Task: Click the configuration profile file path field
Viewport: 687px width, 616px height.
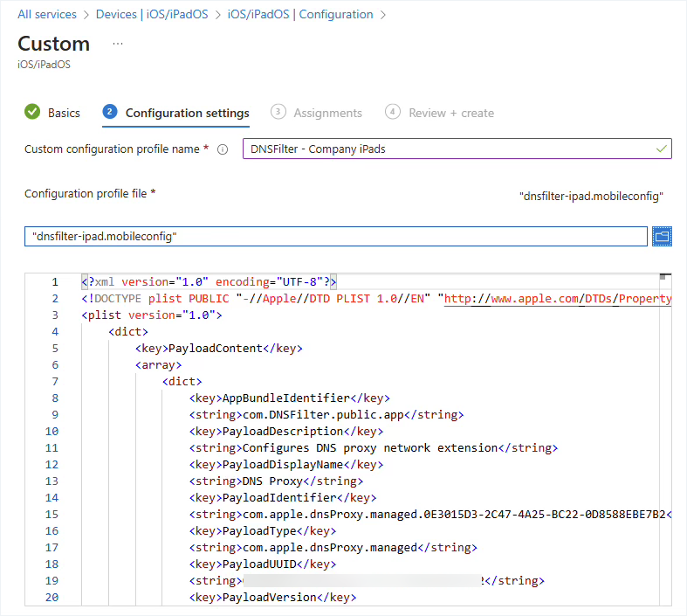Action: [x=336, y=236]
